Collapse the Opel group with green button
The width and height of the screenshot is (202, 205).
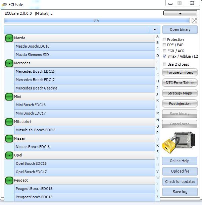tap(9, 155)
